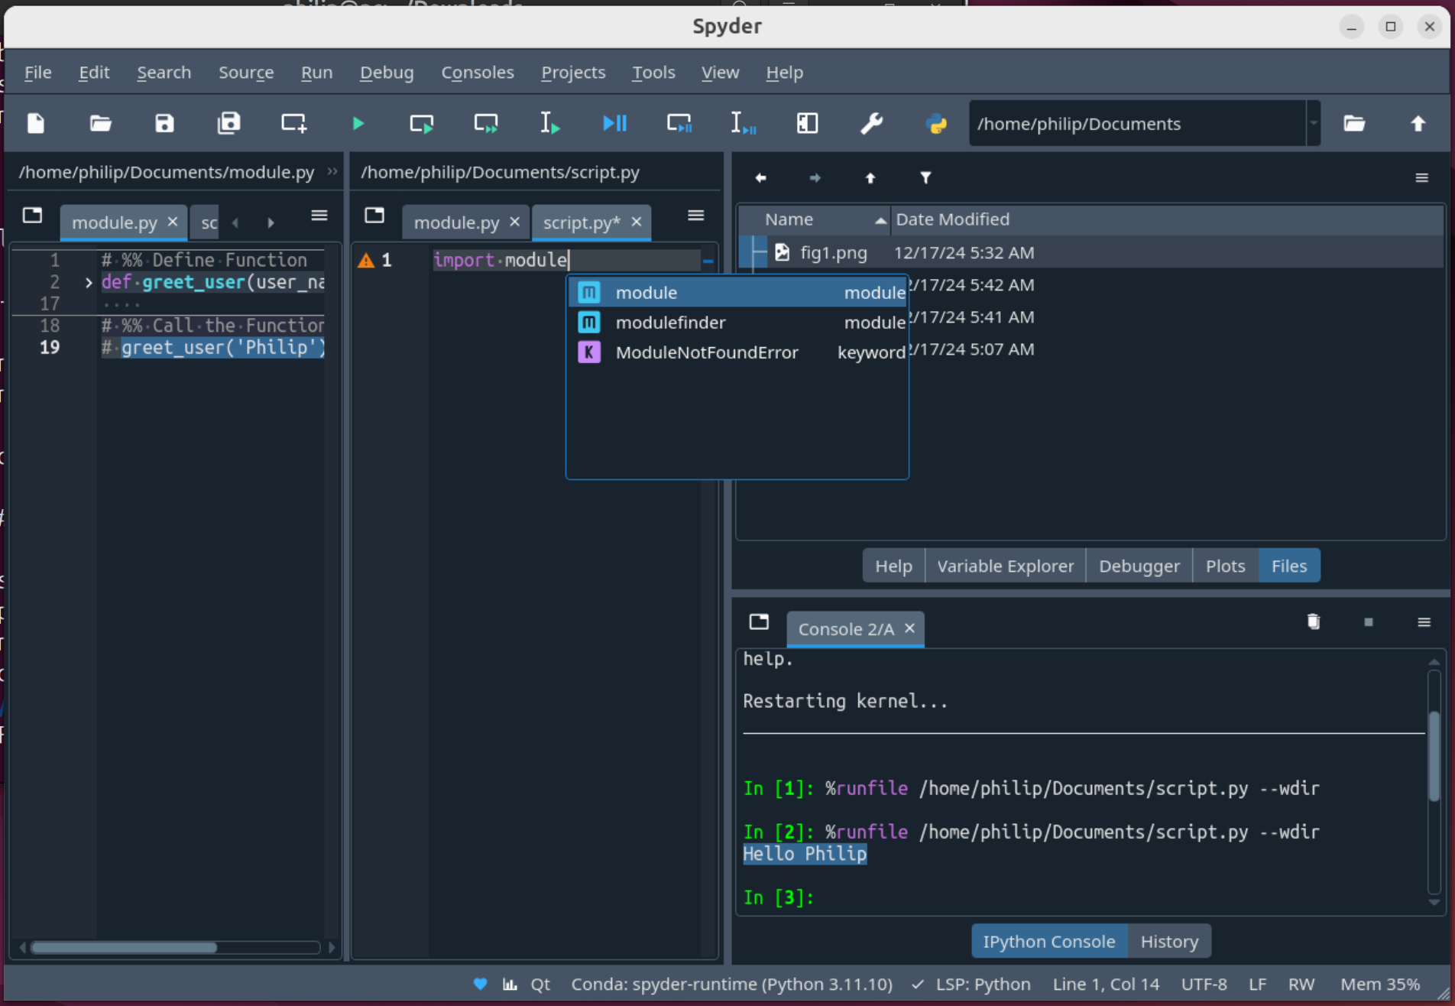Open PYTHONPATH manager
Screen dimensions: 1455x1006
pos(935,123)
